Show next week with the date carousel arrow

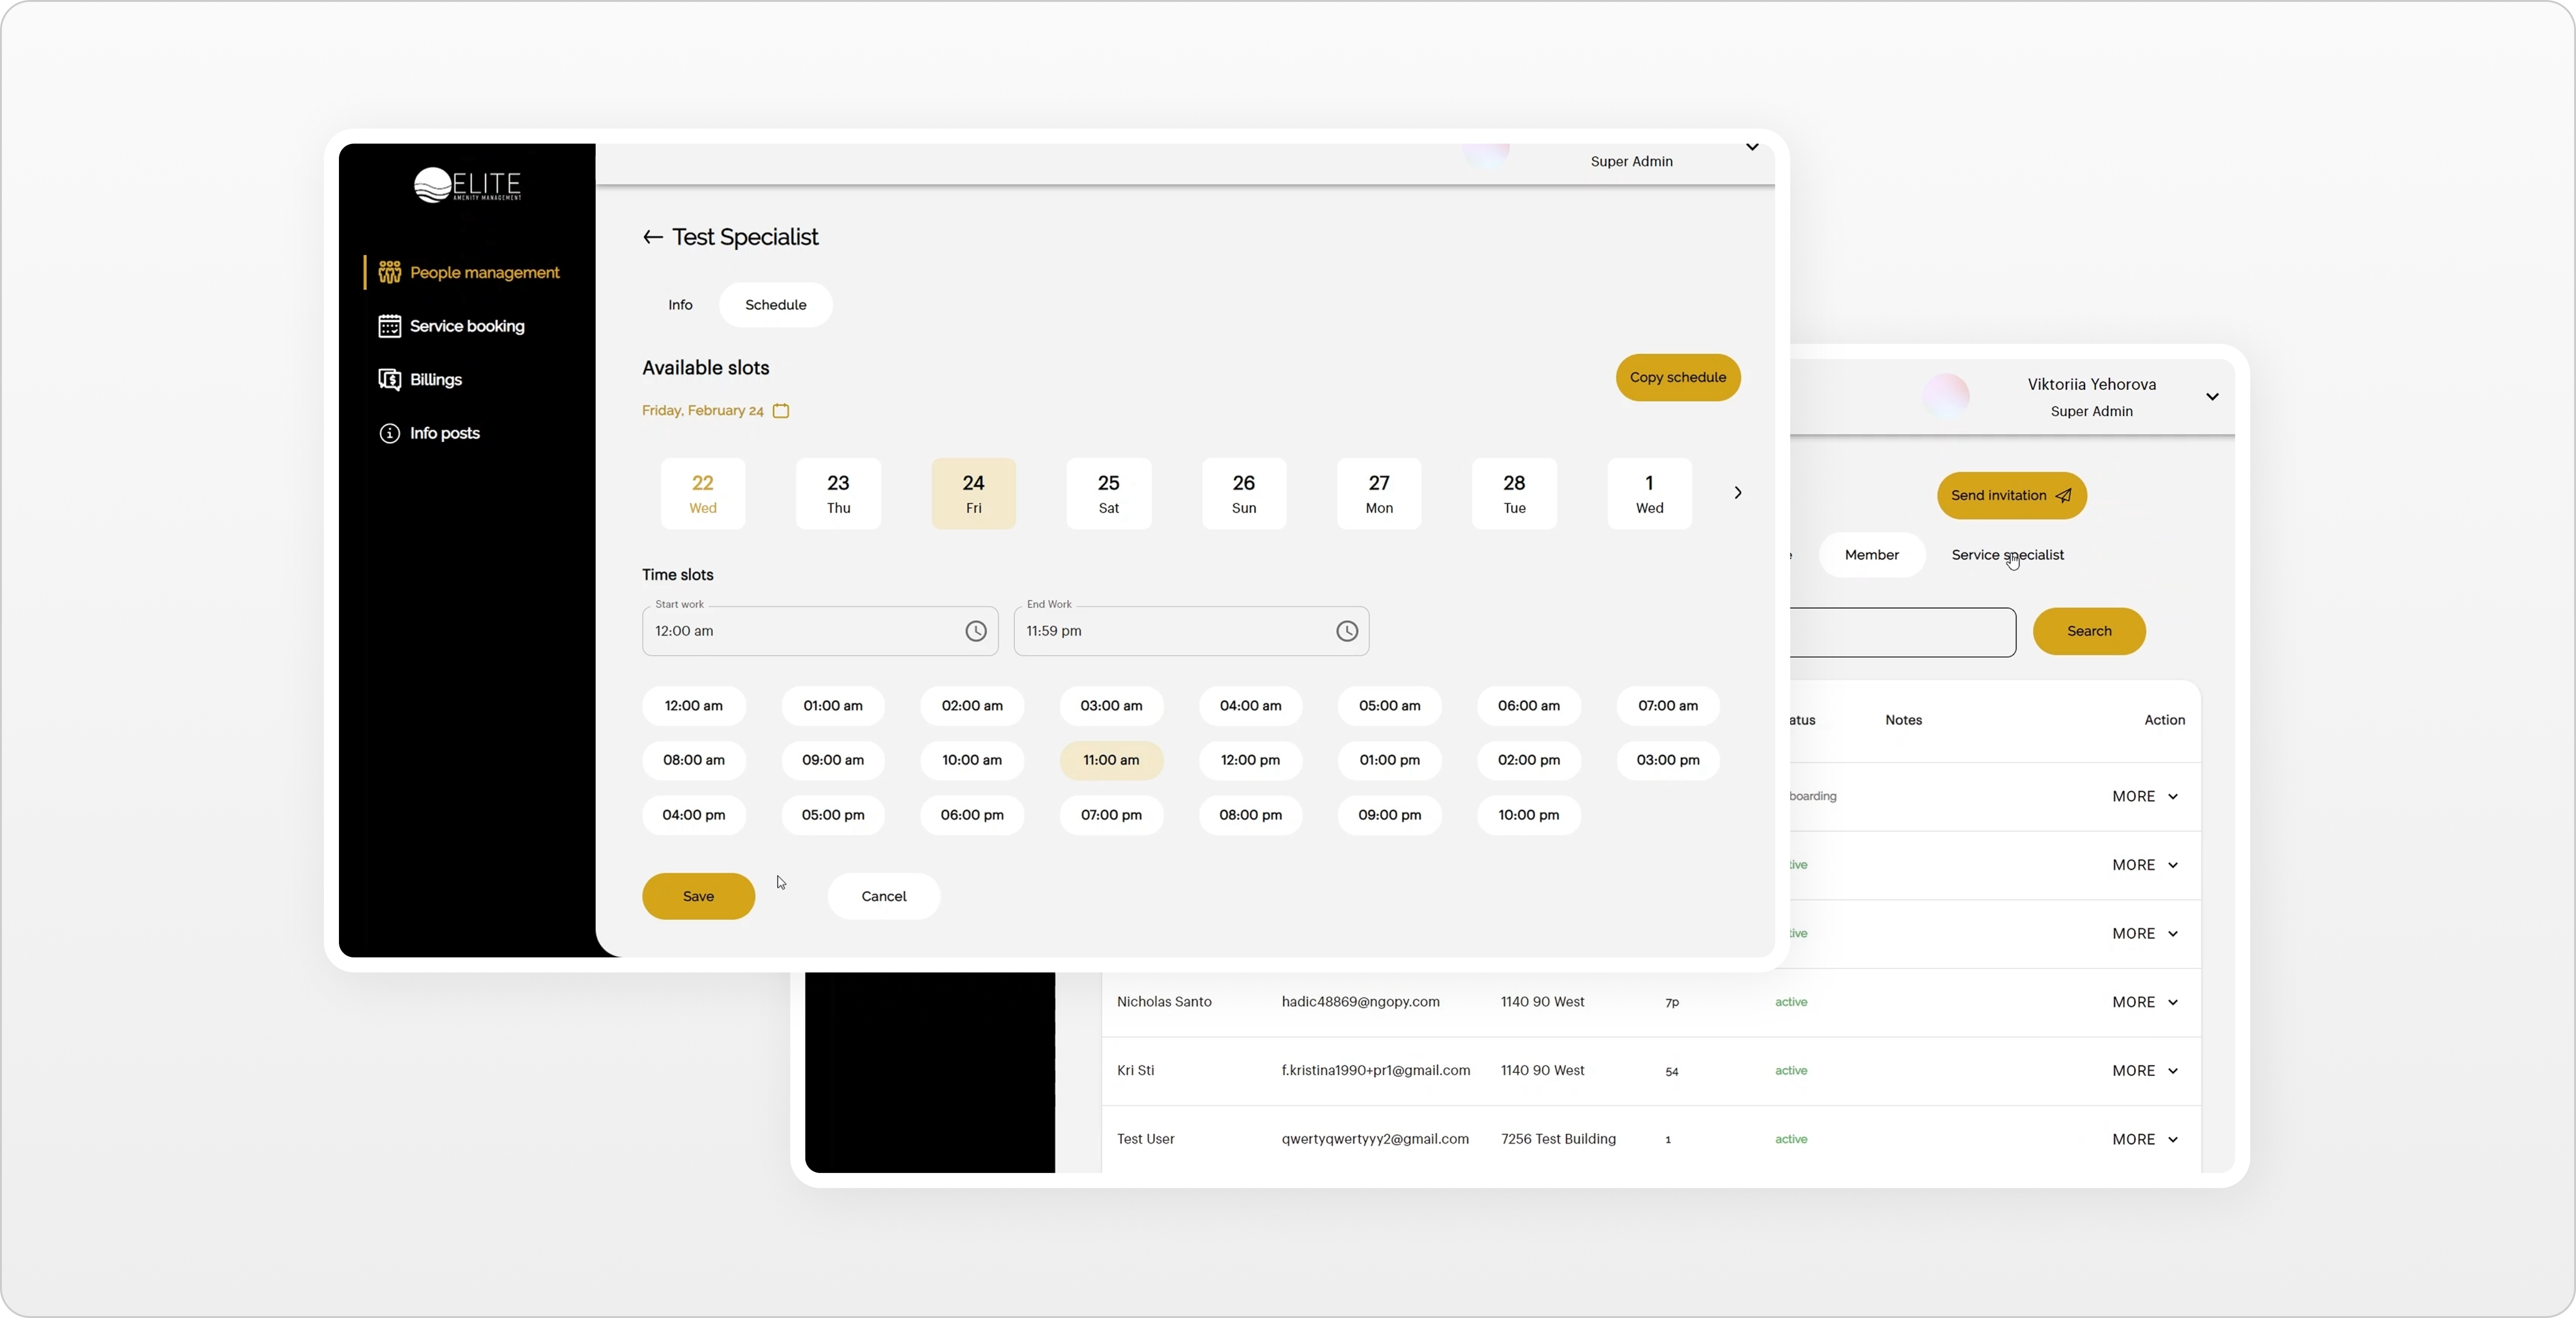point(1738,493)
